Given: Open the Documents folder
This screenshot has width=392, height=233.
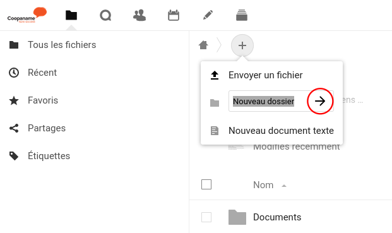Looking at the screenshot, I should (x=277, y=217).
